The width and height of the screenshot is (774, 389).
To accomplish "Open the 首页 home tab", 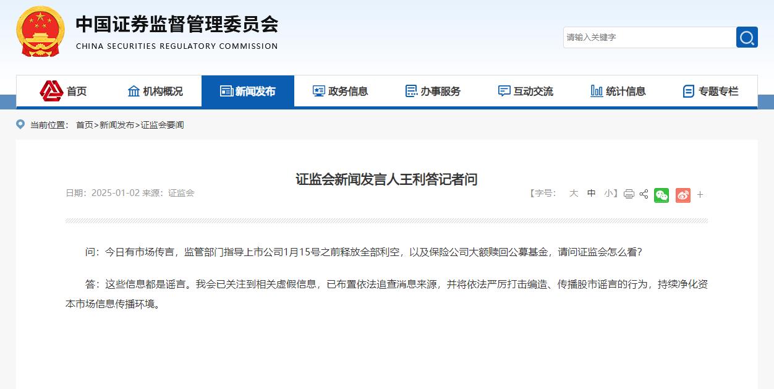I will (63, 92).
